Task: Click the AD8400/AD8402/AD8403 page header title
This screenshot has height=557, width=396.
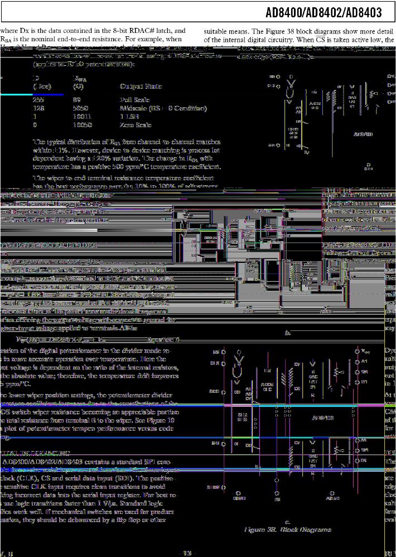Action: click(323, 12)
